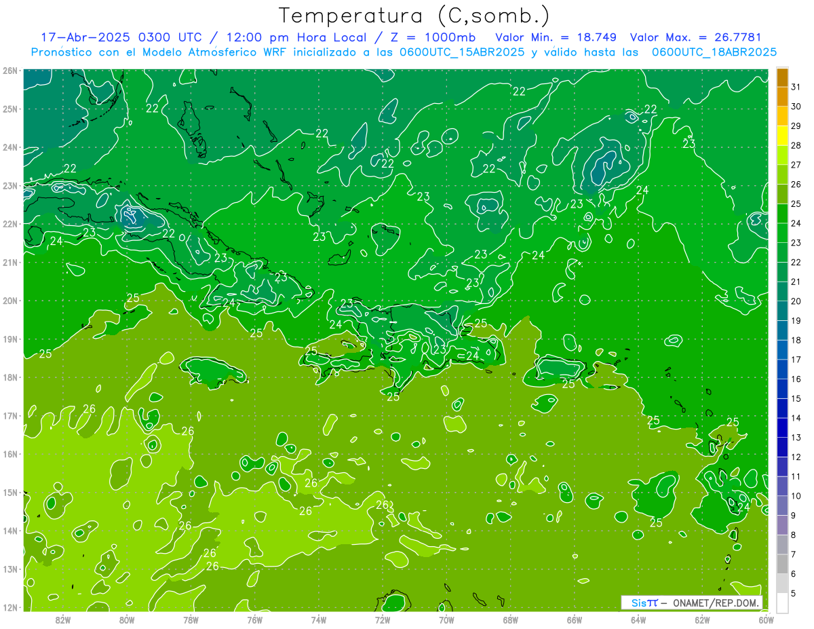Click the "72W" longitude axis label

click(x=383, y=620)
